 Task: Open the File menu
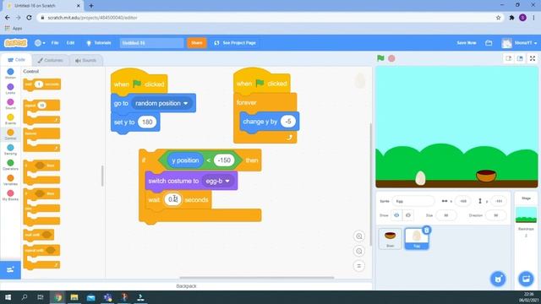(x=55, y=43)
